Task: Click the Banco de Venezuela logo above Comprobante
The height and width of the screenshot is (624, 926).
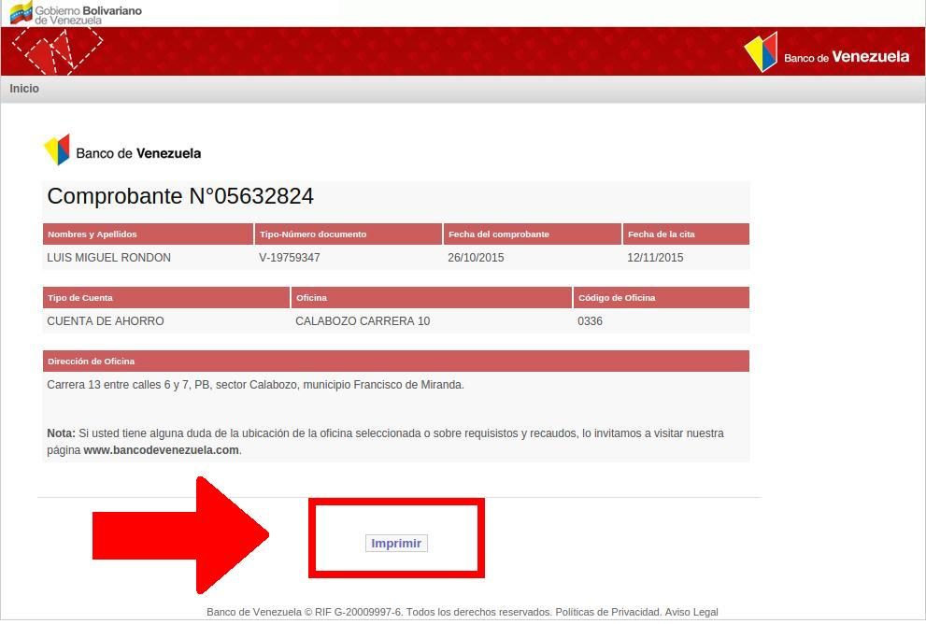Action: tap(122, 150)
